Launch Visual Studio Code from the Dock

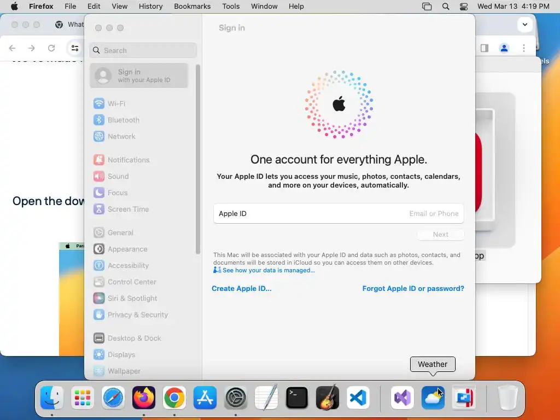[x=358, y=398]
